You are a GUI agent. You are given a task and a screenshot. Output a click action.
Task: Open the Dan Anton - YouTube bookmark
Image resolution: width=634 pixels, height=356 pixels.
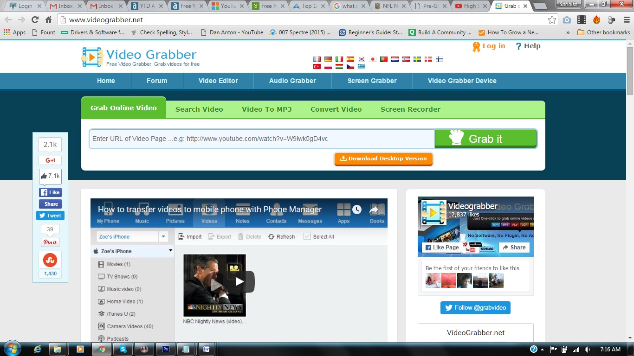click(232, 32)
